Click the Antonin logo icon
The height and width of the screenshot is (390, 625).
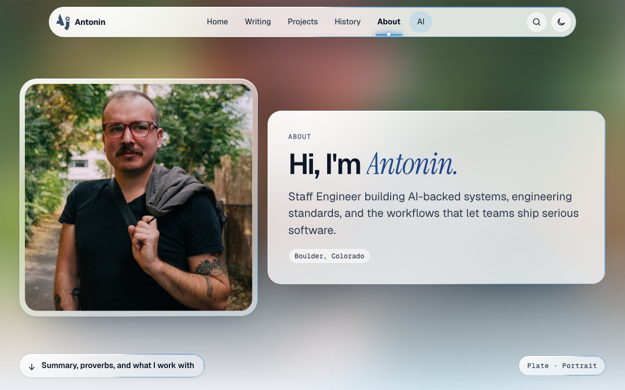tap(63, 22)
